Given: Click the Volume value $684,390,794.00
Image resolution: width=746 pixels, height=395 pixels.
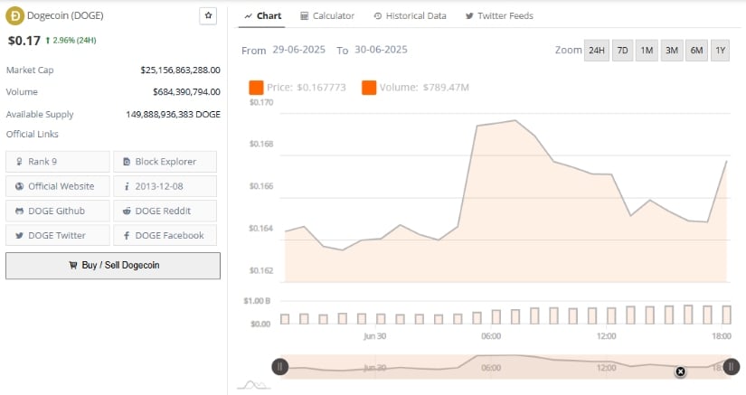Looking at the screenshot, I should click(x=186, y=91).
